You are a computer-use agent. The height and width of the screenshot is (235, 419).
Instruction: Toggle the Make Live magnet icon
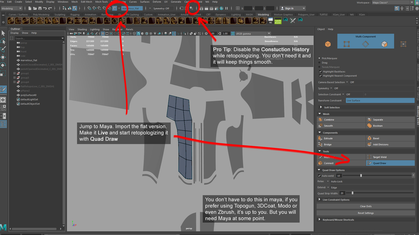coord(115,8)
